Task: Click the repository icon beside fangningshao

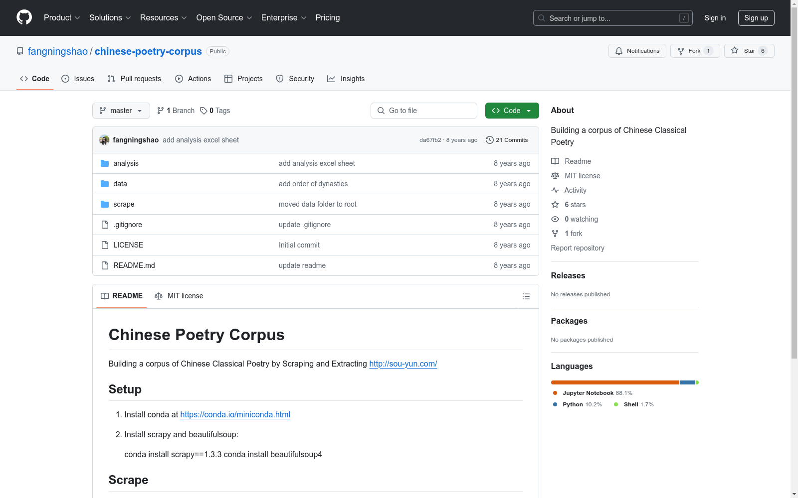Action: (20, 51)
